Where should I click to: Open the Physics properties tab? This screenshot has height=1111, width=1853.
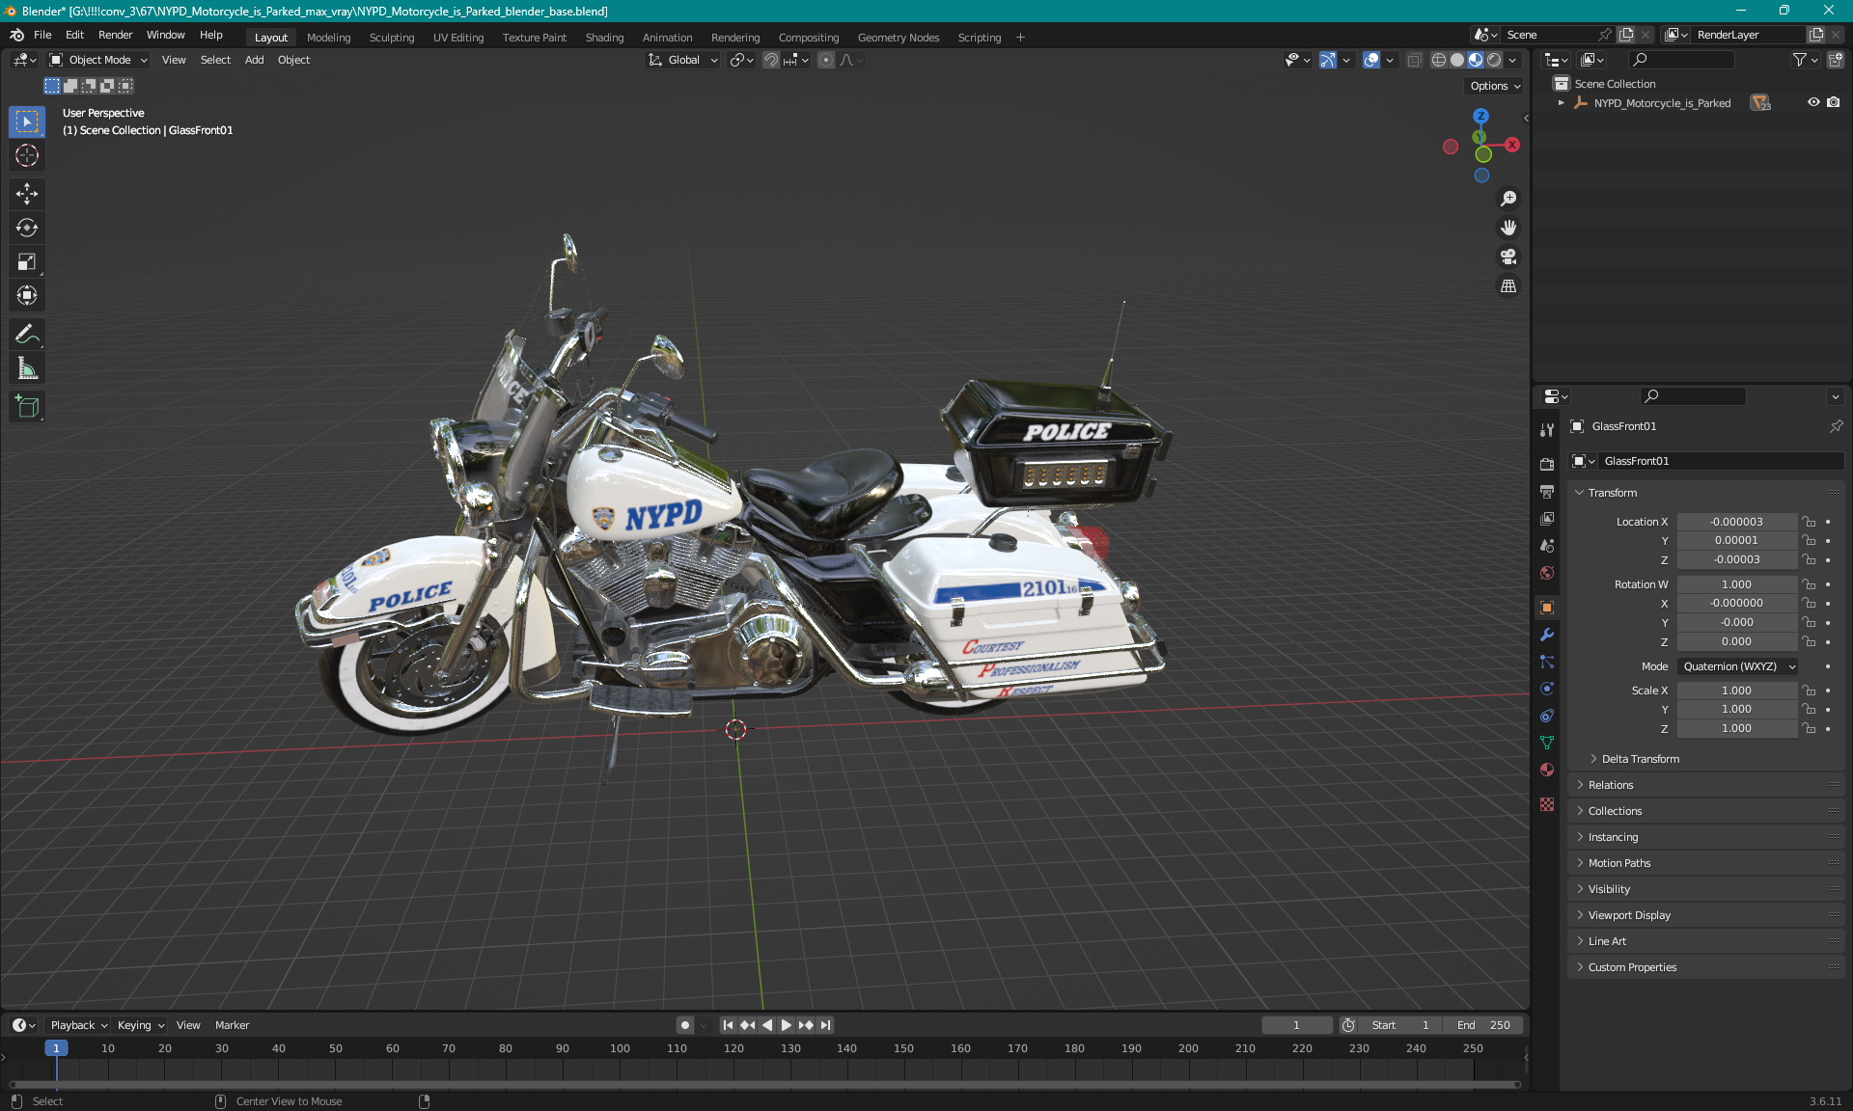pos(1547,689)
